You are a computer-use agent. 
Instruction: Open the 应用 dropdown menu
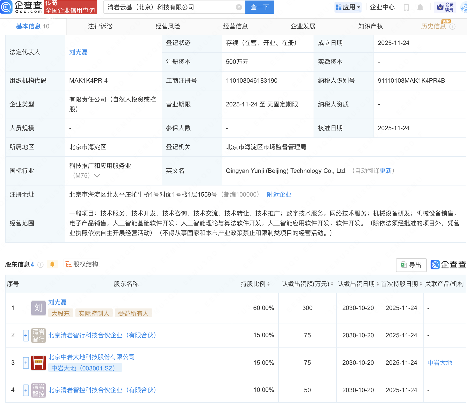click(348, 7)
